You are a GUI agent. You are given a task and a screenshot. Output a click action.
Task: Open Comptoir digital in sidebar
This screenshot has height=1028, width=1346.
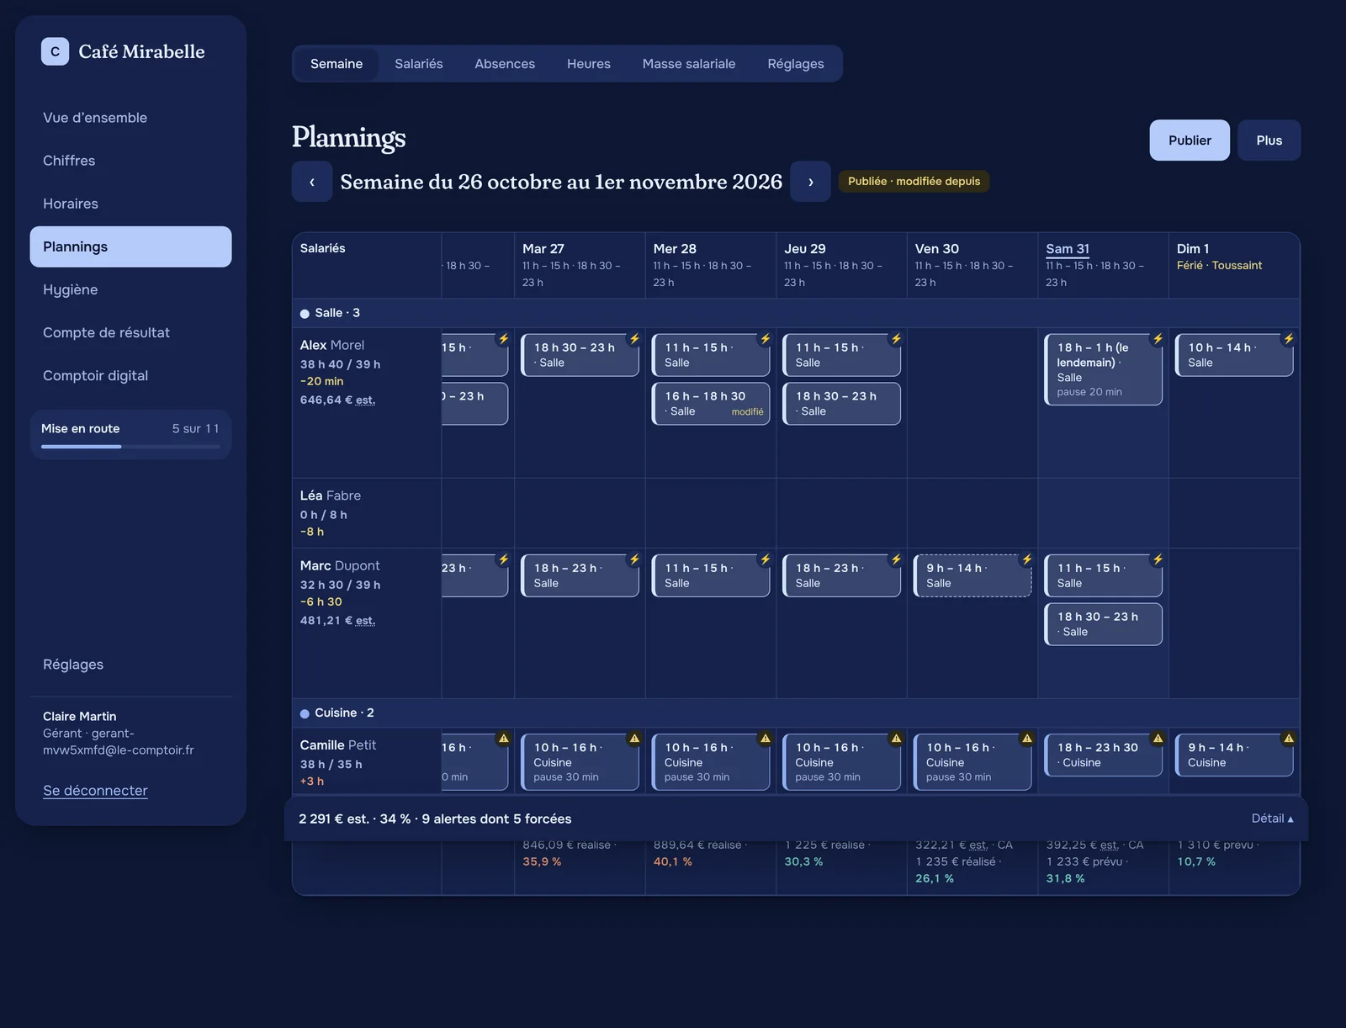coord(130,375)
